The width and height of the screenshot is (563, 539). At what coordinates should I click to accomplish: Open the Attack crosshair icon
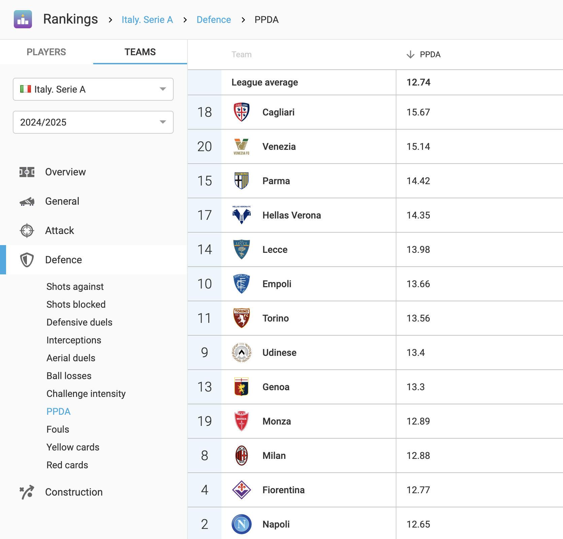(27, 231)
